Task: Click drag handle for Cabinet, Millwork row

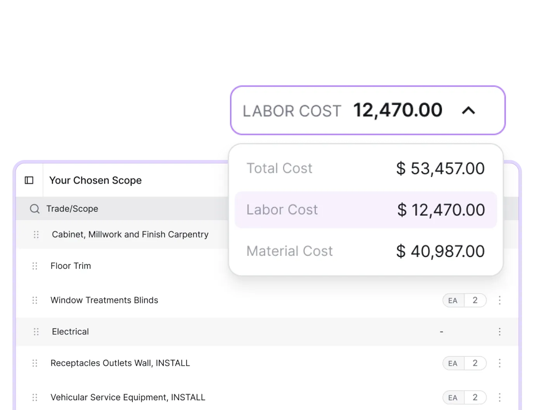Action: 36,235
